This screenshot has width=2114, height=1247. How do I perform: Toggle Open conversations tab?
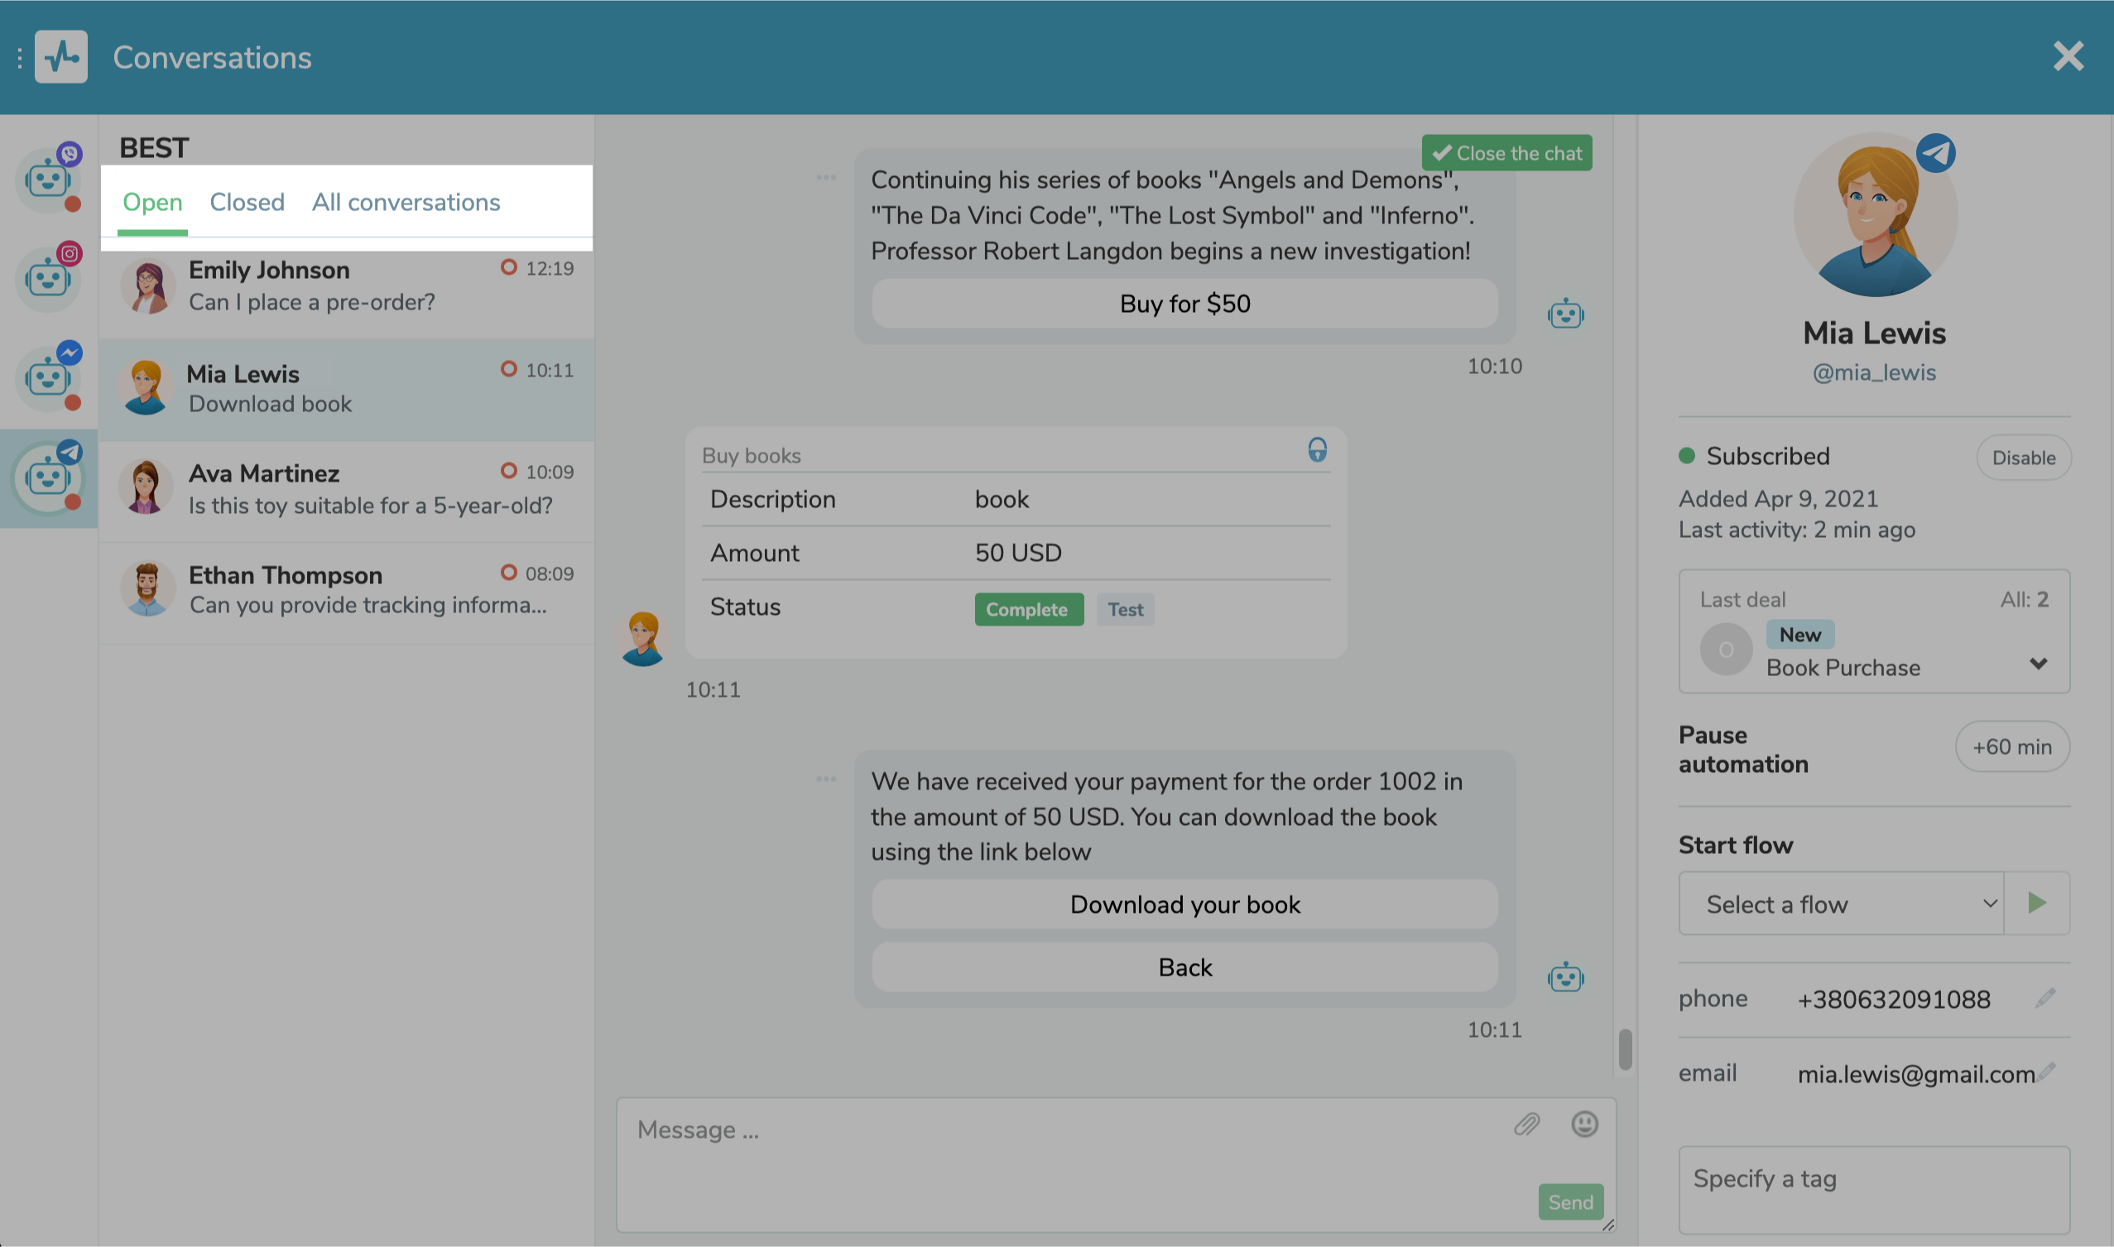pos(151,202)
